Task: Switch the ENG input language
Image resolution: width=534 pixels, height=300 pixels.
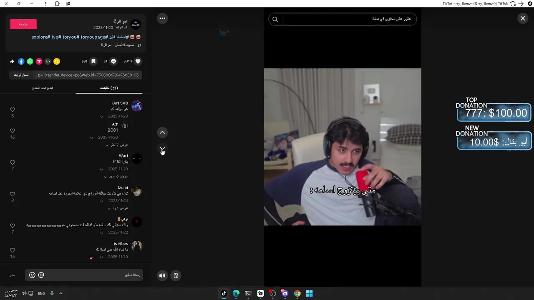Action: 41,293
